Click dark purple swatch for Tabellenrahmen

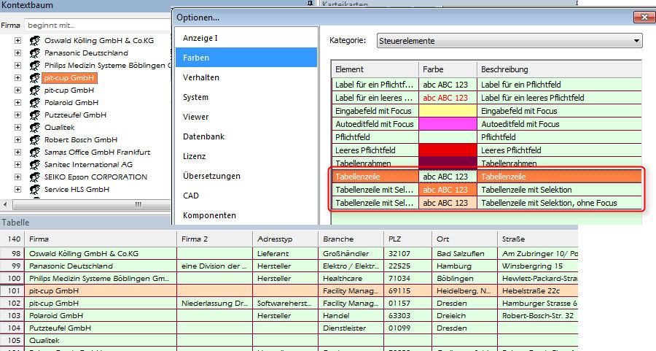[x=448, y=163]
